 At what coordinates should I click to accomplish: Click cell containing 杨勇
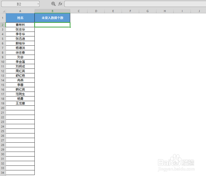(x=20, y=99)
